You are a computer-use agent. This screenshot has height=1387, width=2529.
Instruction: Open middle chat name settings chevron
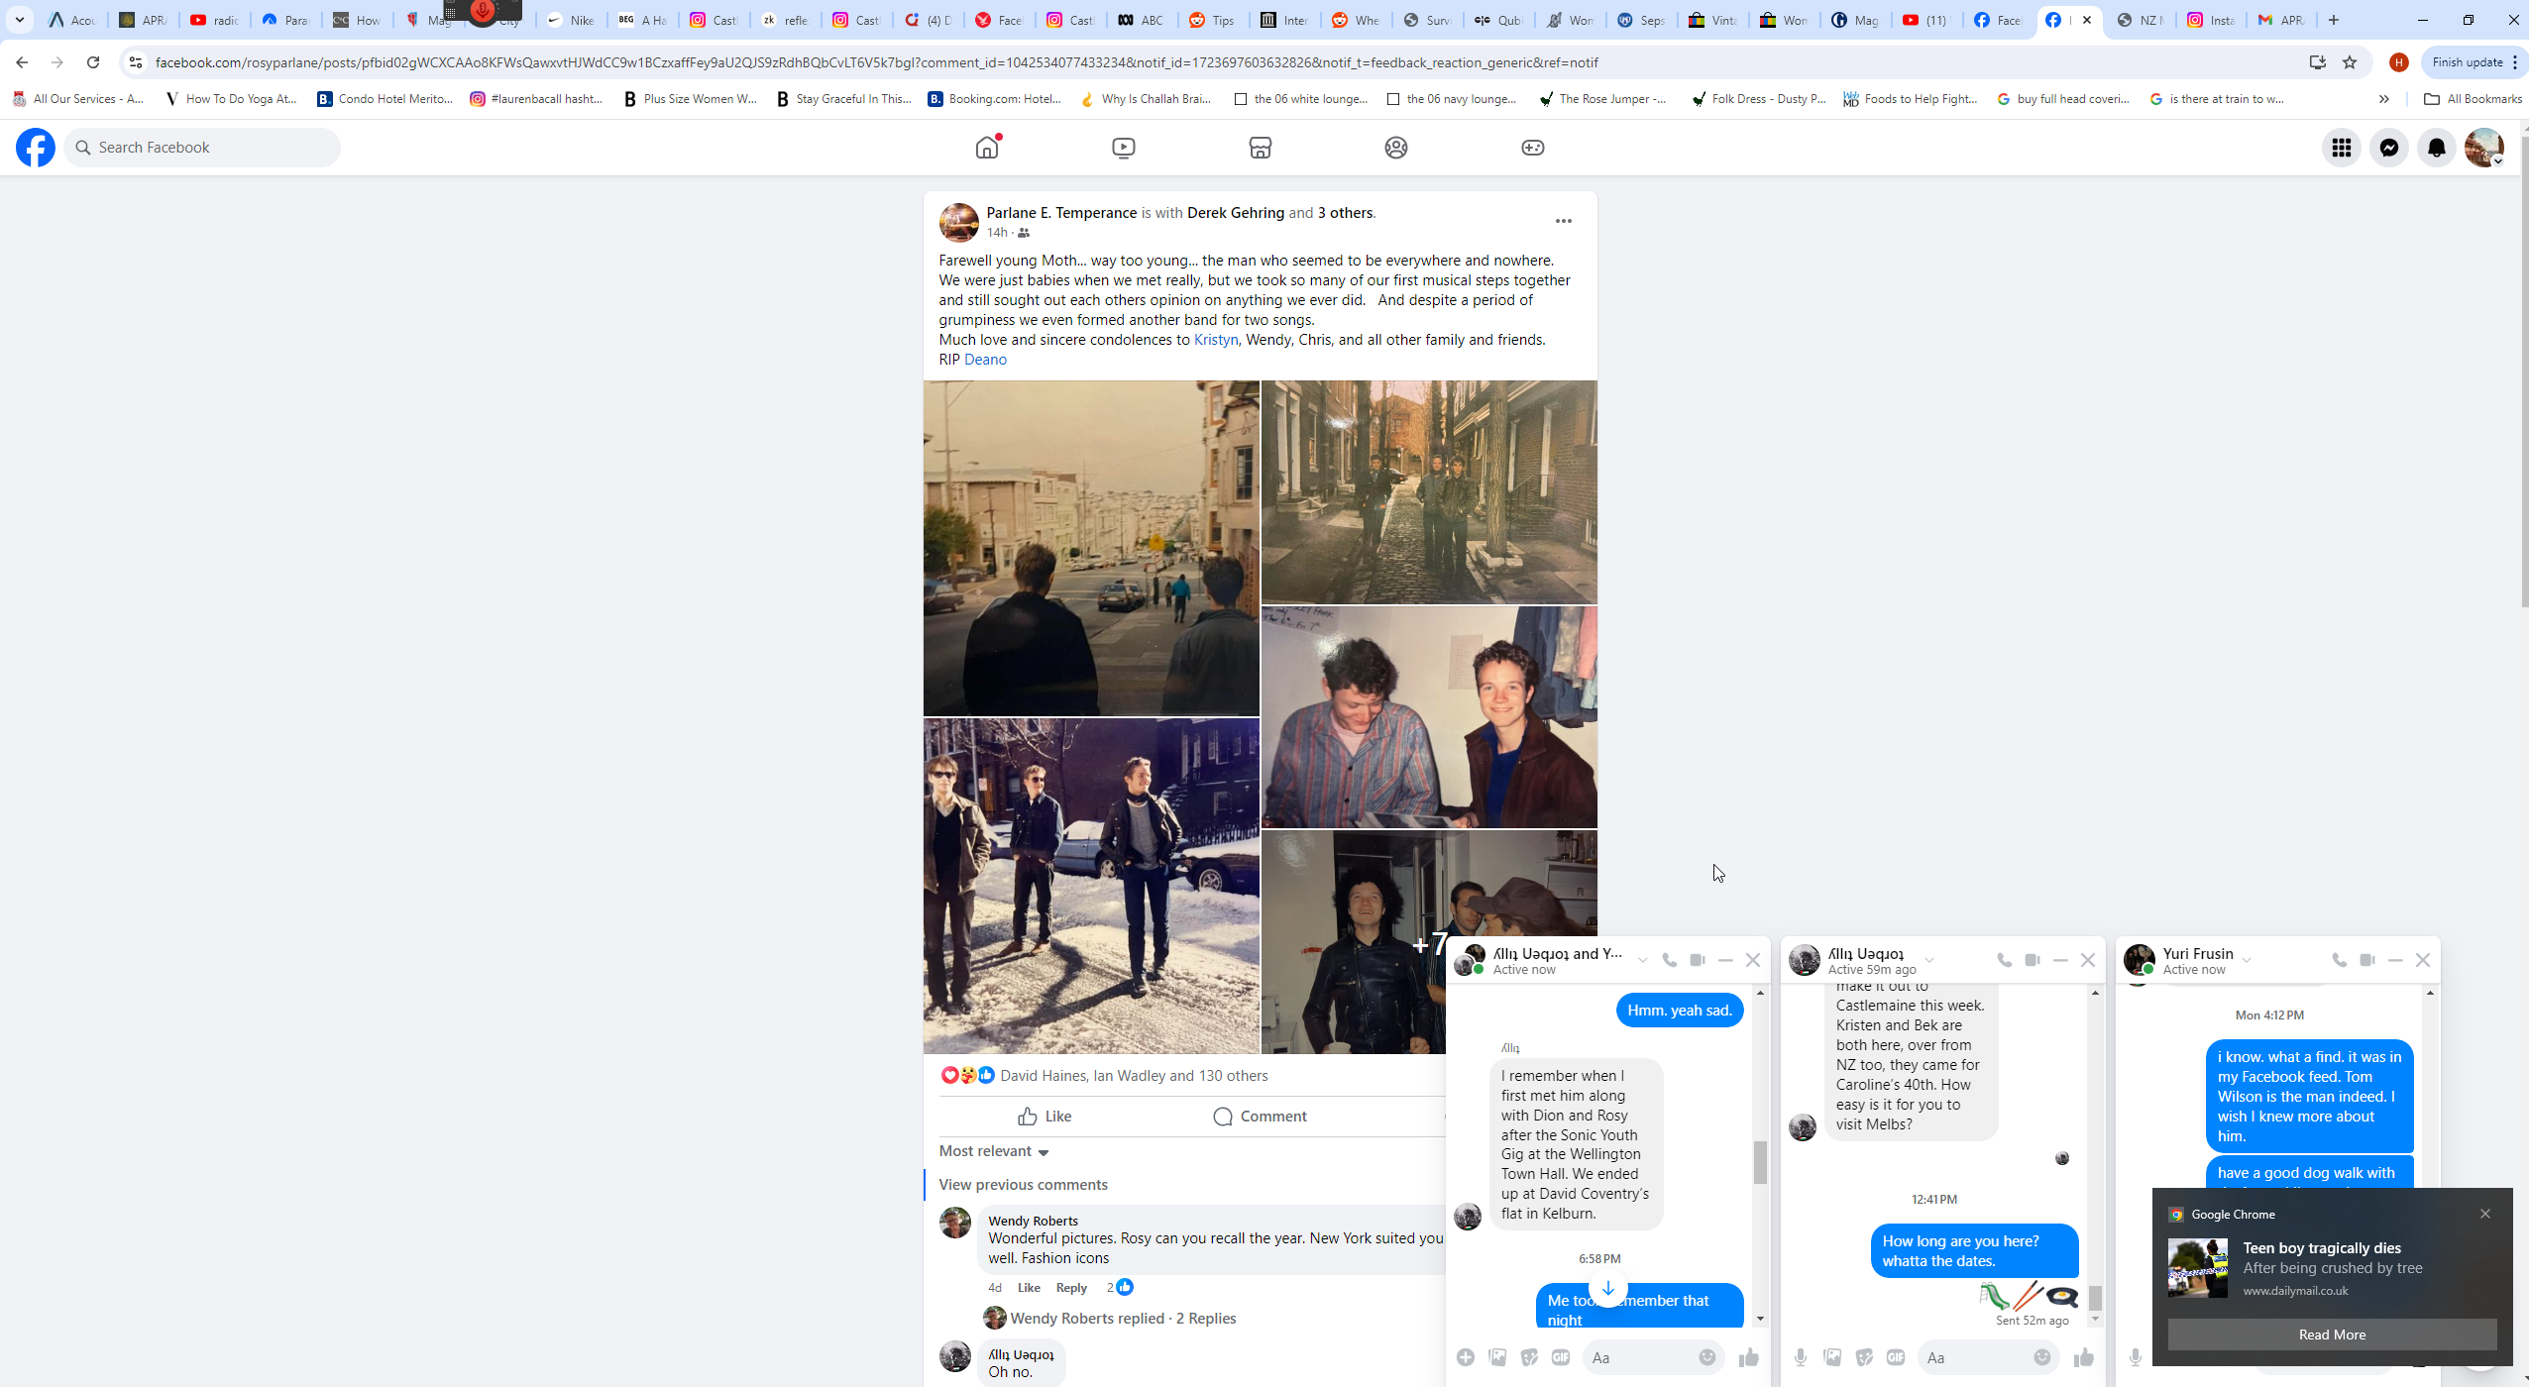(1929, 959)
